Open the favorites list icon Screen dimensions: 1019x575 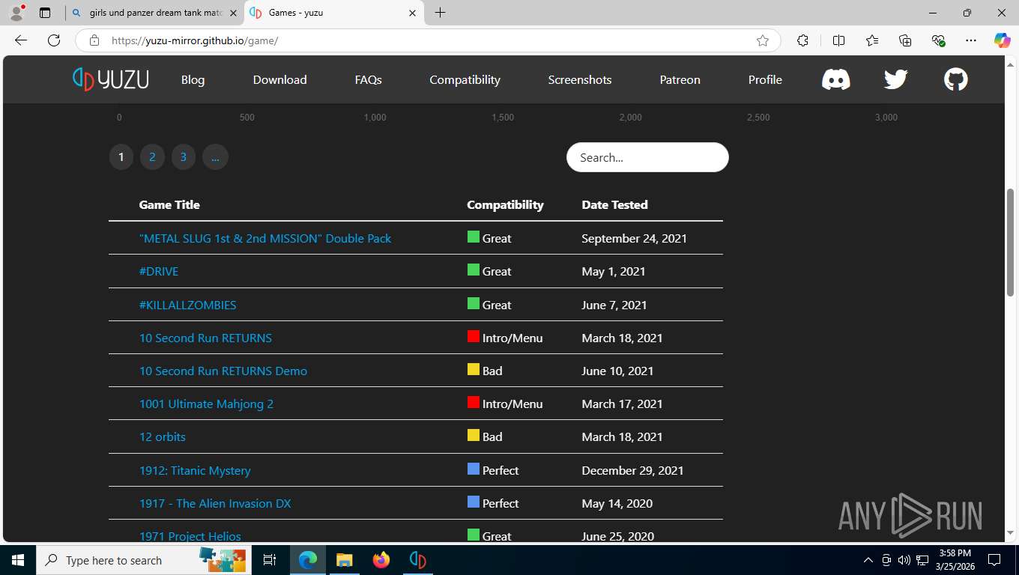[871, 40]
